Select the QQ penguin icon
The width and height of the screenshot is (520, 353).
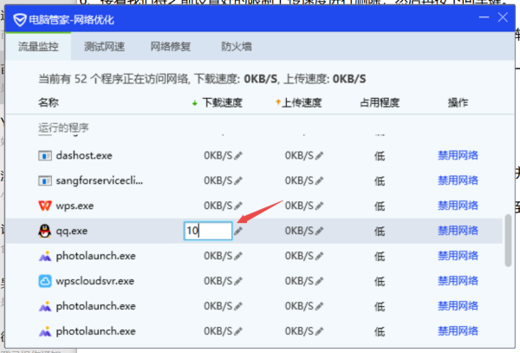coord(45,231)
